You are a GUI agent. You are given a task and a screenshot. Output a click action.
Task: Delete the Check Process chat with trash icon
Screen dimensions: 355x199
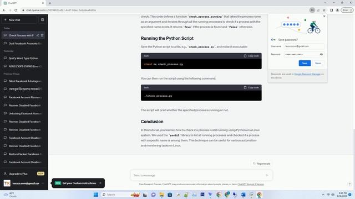42,35
